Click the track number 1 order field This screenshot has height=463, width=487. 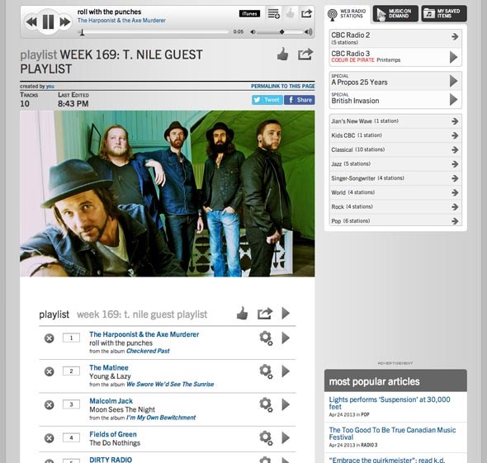pos(71,338)
